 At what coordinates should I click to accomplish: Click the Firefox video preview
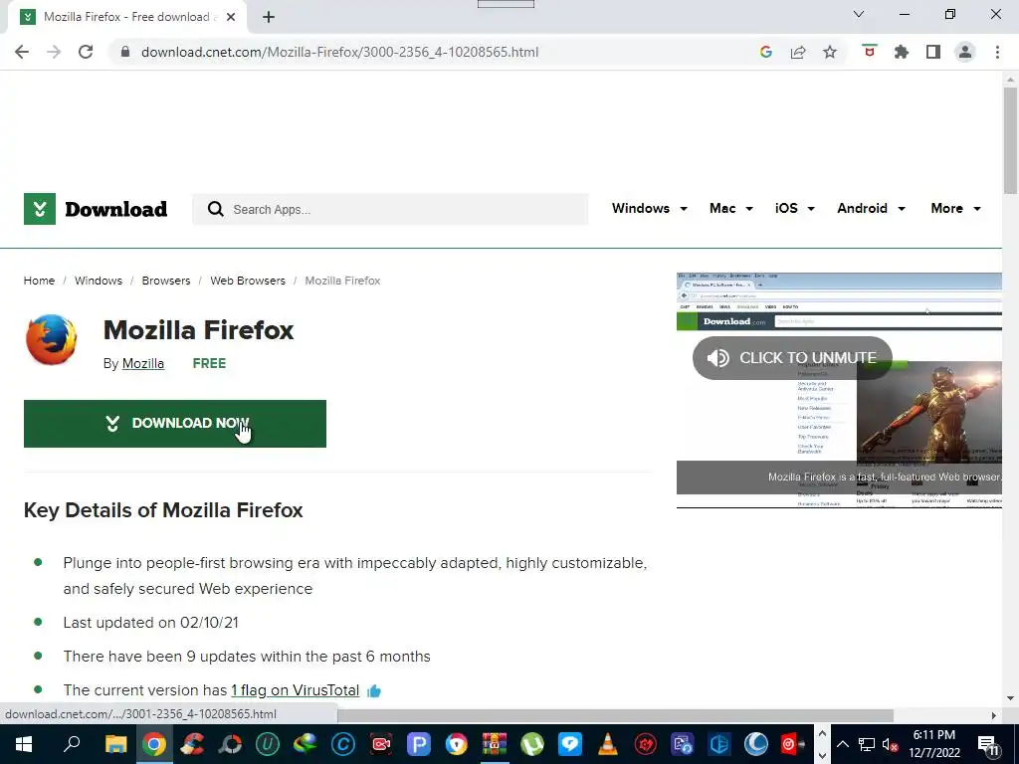click(839, 390)
